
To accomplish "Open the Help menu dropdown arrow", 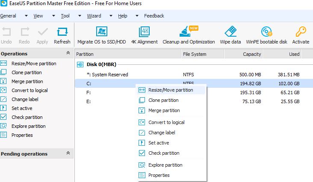I will click(x=137, y=16).
